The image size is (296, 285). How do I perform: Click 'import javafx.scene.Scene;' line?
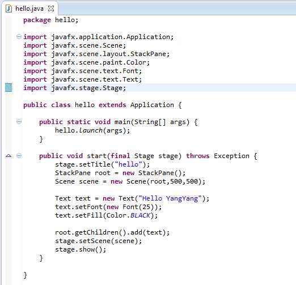[x=75, y=45]
